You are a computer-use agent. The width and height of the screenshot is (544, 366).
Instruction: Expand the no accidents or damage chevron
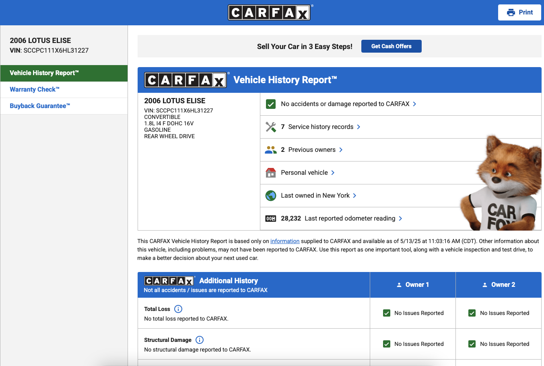tap(414, 104)
